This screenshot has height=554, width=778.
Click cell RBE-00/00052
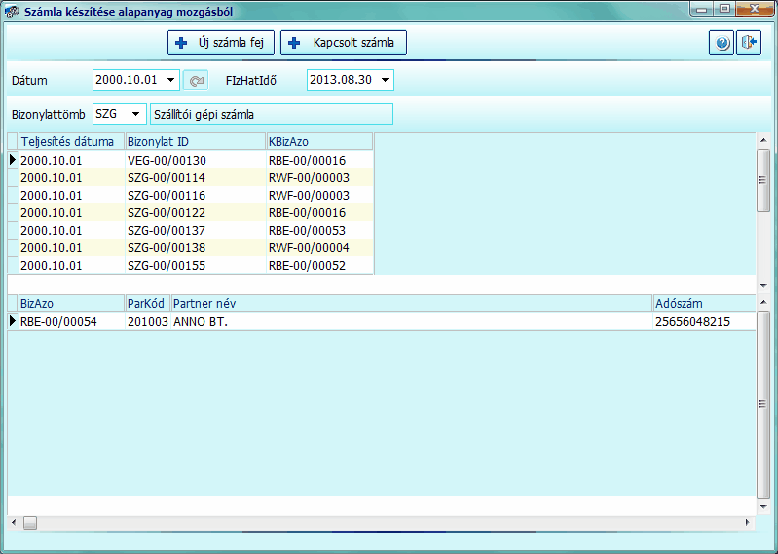(319, 266)
